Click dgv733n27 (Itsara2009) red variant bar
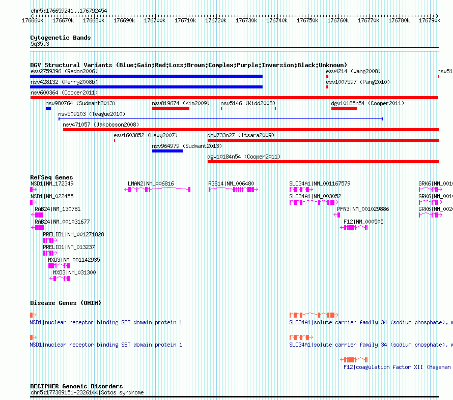453x400 pixels. pos(323,140)
